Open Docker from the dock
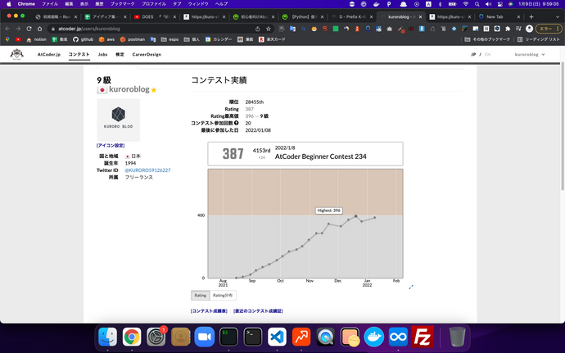 coord(374,336)
